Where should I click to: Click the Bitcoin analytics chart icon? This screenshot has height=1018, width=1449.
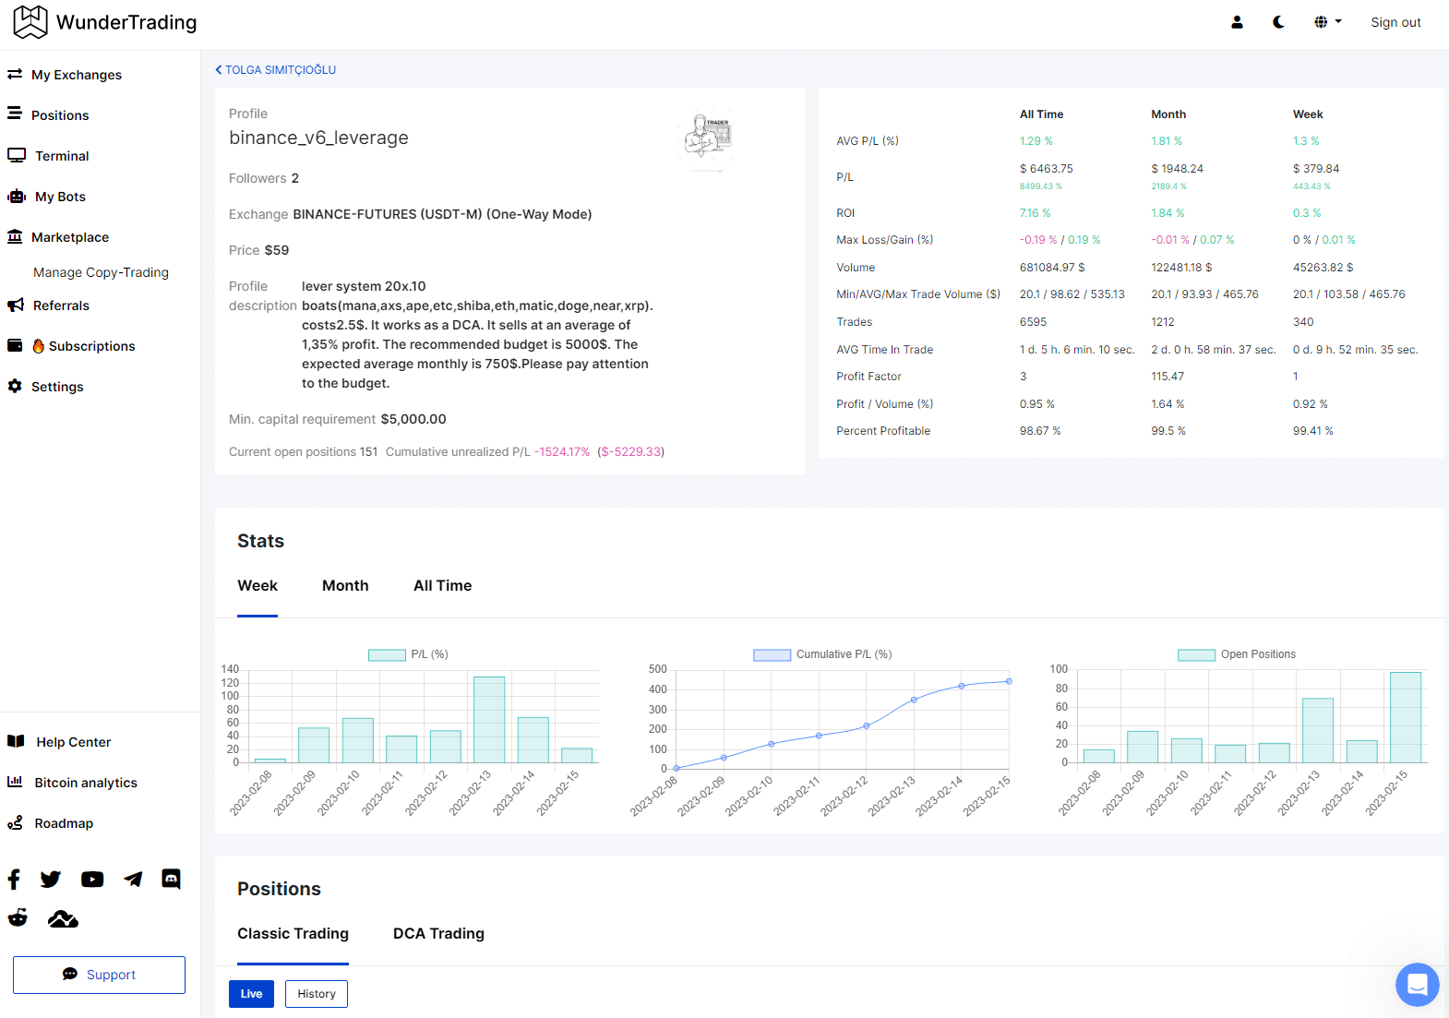(15, 782)
